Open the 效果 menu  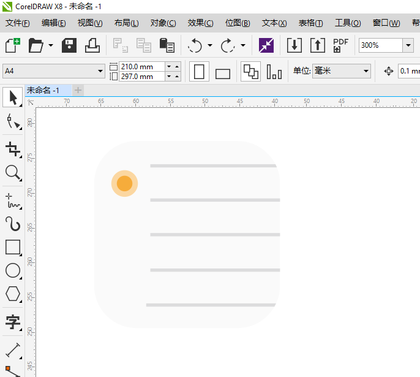click(x=200, y=23)
